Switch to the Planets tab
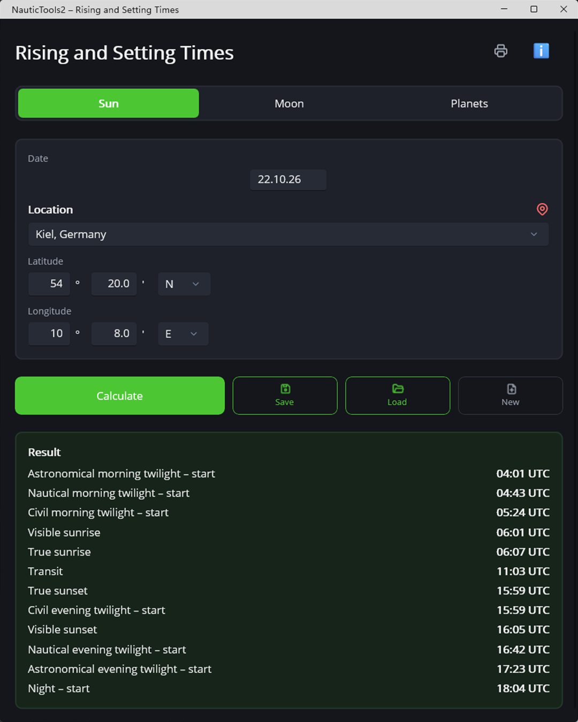The height and width of the screenshot is (722, 578). 469,104
